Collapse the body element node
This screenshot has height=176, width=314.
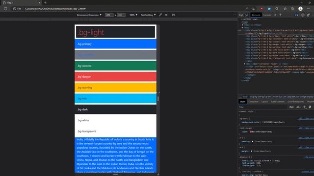click(x=242, y=27)
